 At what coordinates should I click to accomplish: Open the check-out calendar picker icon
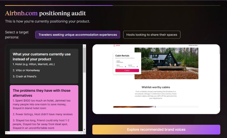coord(137,67)
